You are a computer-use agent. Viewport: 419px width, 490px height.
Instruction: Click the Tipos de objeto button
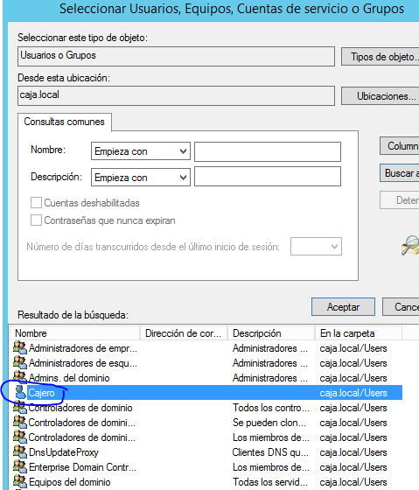[381, 57]
